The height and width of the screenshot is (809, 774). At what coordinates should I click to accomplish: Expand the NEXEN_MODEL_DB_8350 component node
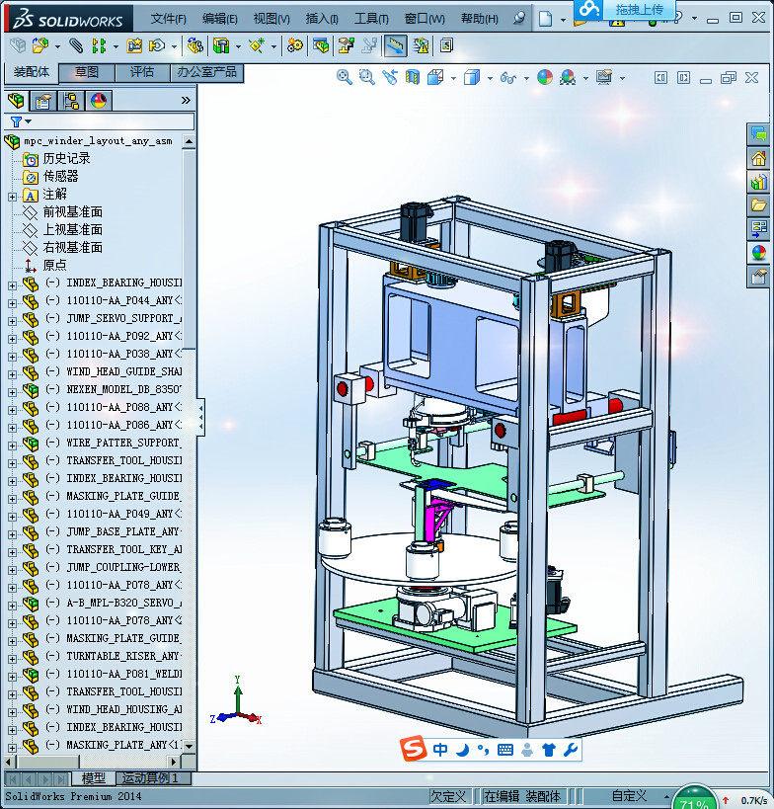[x=12, y=391]
